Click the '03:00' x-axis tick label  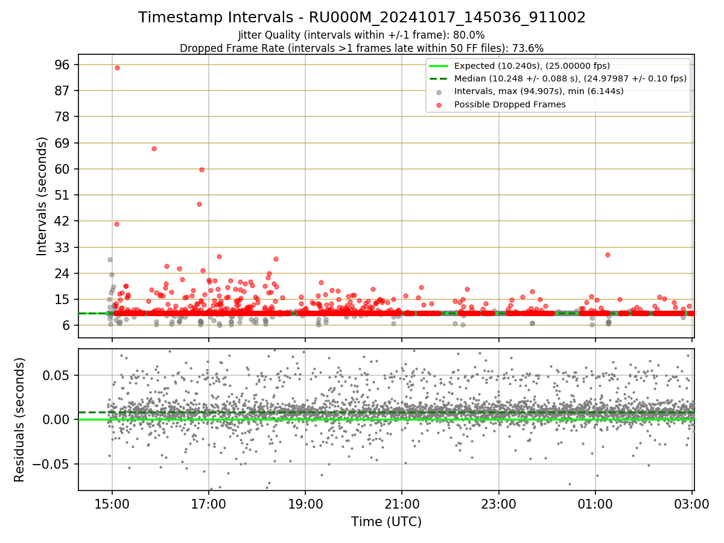coord(692,503)
